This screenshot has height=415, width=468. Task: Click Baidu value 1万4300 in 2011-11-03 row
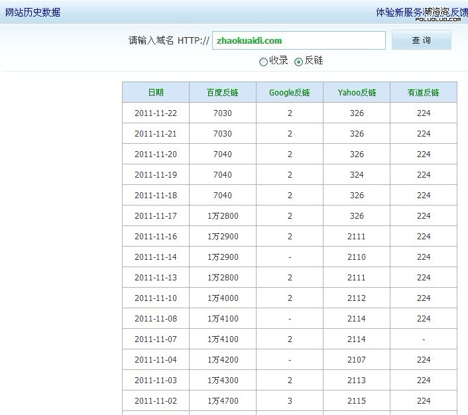click(x=223, y=381)
